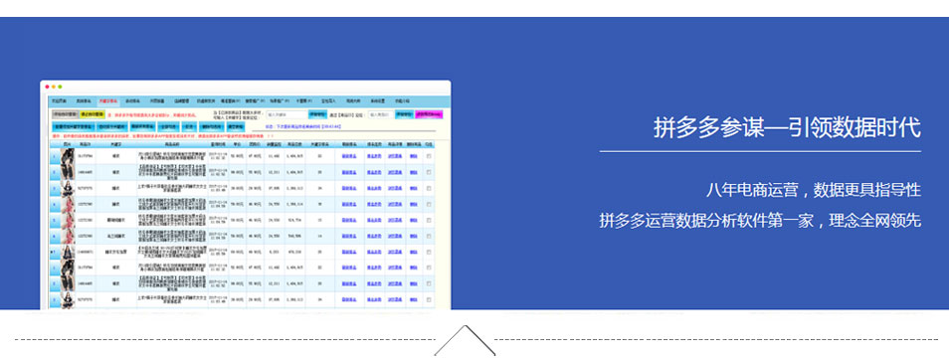Open the first tab in the top navigation bar

coord(58,100)
